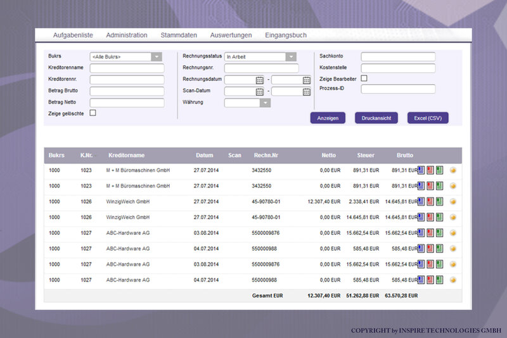The height and width of the screenshot is (338, 507).
Task: Open the Rechnungsstatus dropdown set to In Arbeit
Action: click(x=291, y=57)
